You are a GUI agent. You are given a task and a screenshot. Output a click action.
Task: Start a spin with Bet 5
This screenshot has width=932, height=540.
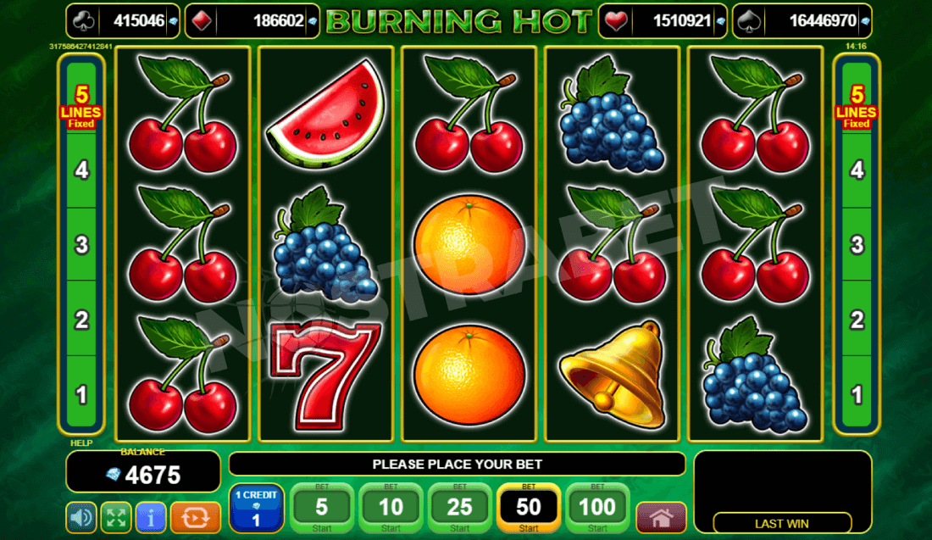point(322,509)
